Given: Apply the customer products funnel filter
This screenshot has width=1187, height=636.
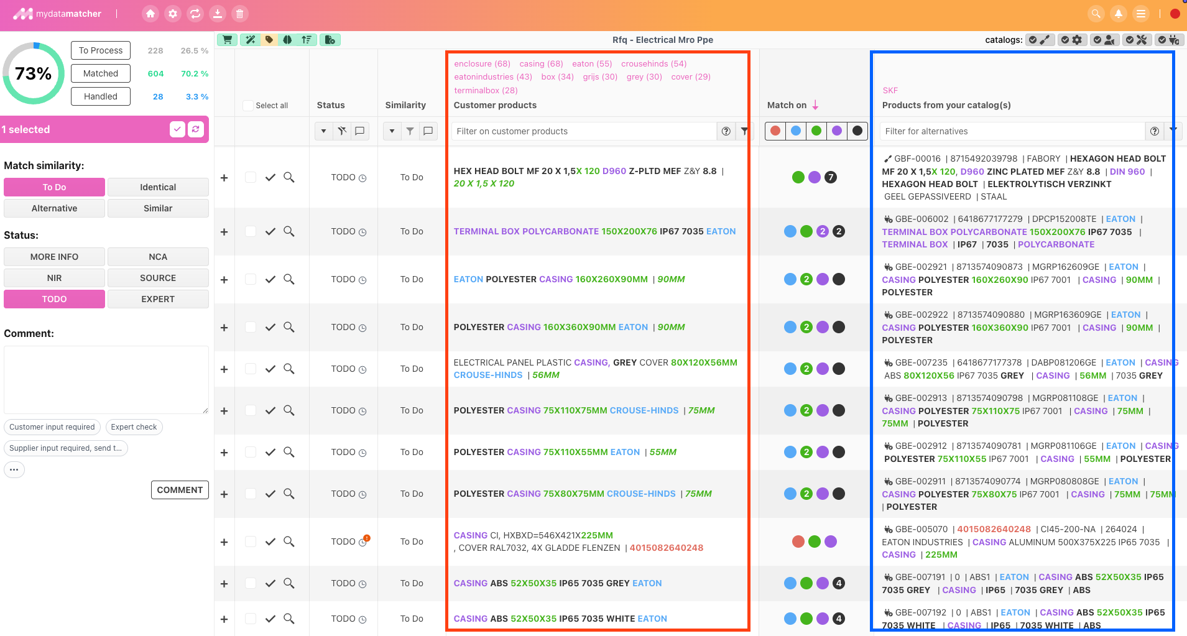Looking at the screenshot, I should [x=744, y=131].
